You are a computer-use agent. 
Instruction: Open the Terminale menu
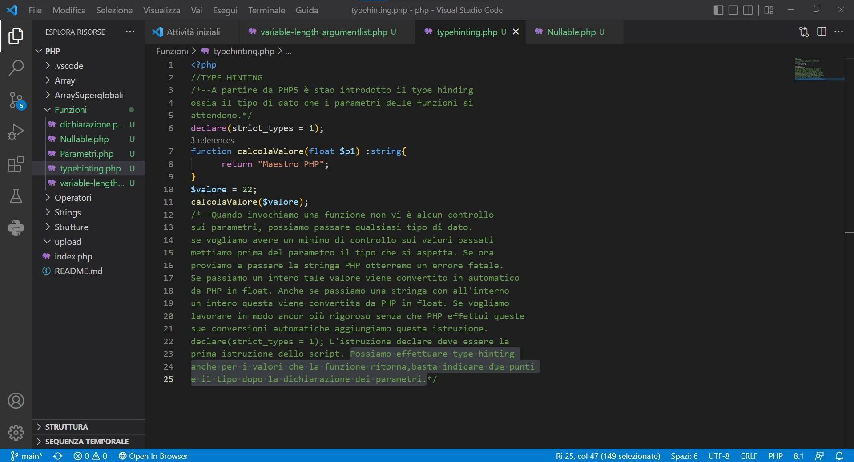pyautogui.click(x=266, y=10)
